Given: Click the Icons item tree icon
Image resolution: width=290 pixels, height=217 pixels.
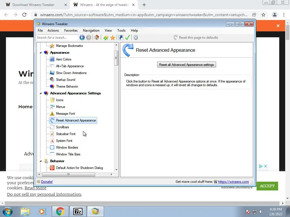Looking at the screenshot, I should click(52, 100).
